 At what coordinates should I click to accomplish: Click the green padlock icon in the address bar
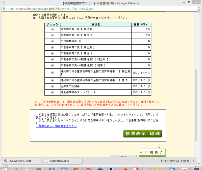(4, 9)
